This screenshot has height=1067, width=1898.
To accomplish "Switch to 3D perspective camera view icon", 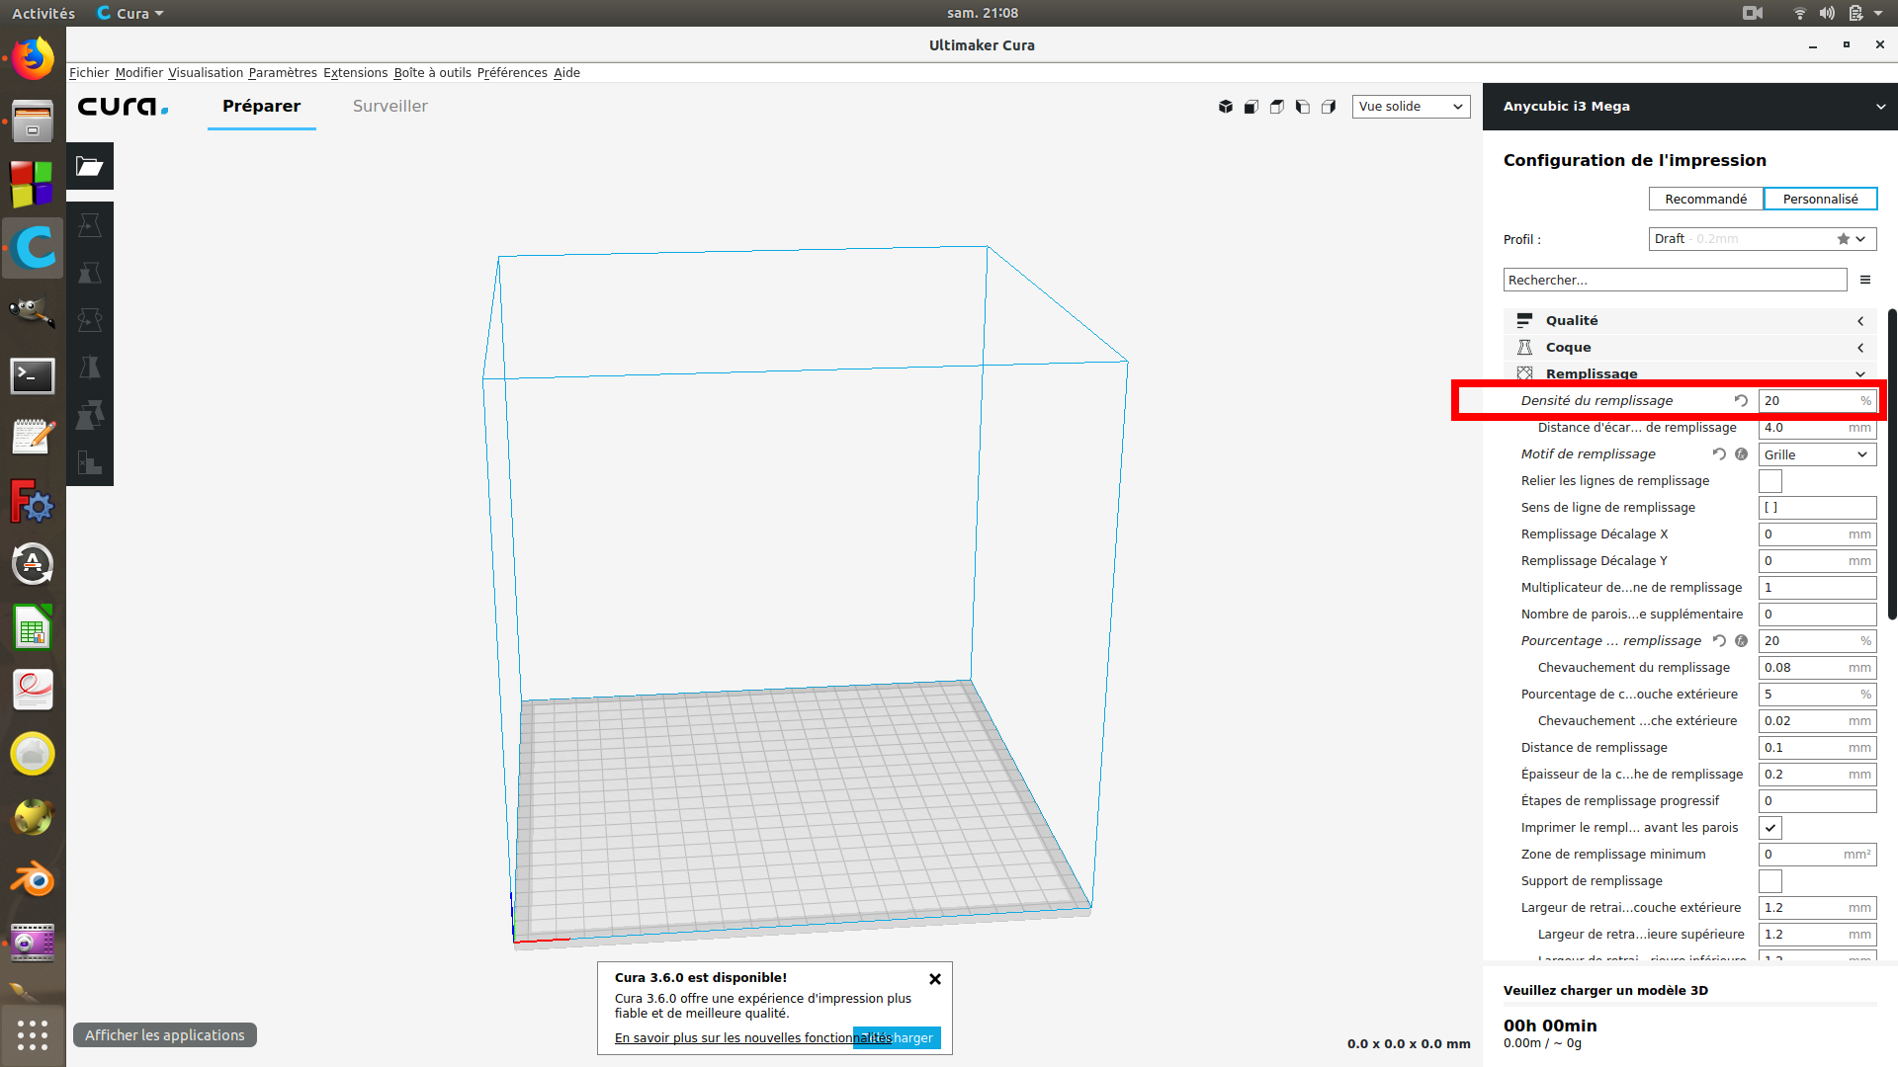I will [x=1226, y=107].
